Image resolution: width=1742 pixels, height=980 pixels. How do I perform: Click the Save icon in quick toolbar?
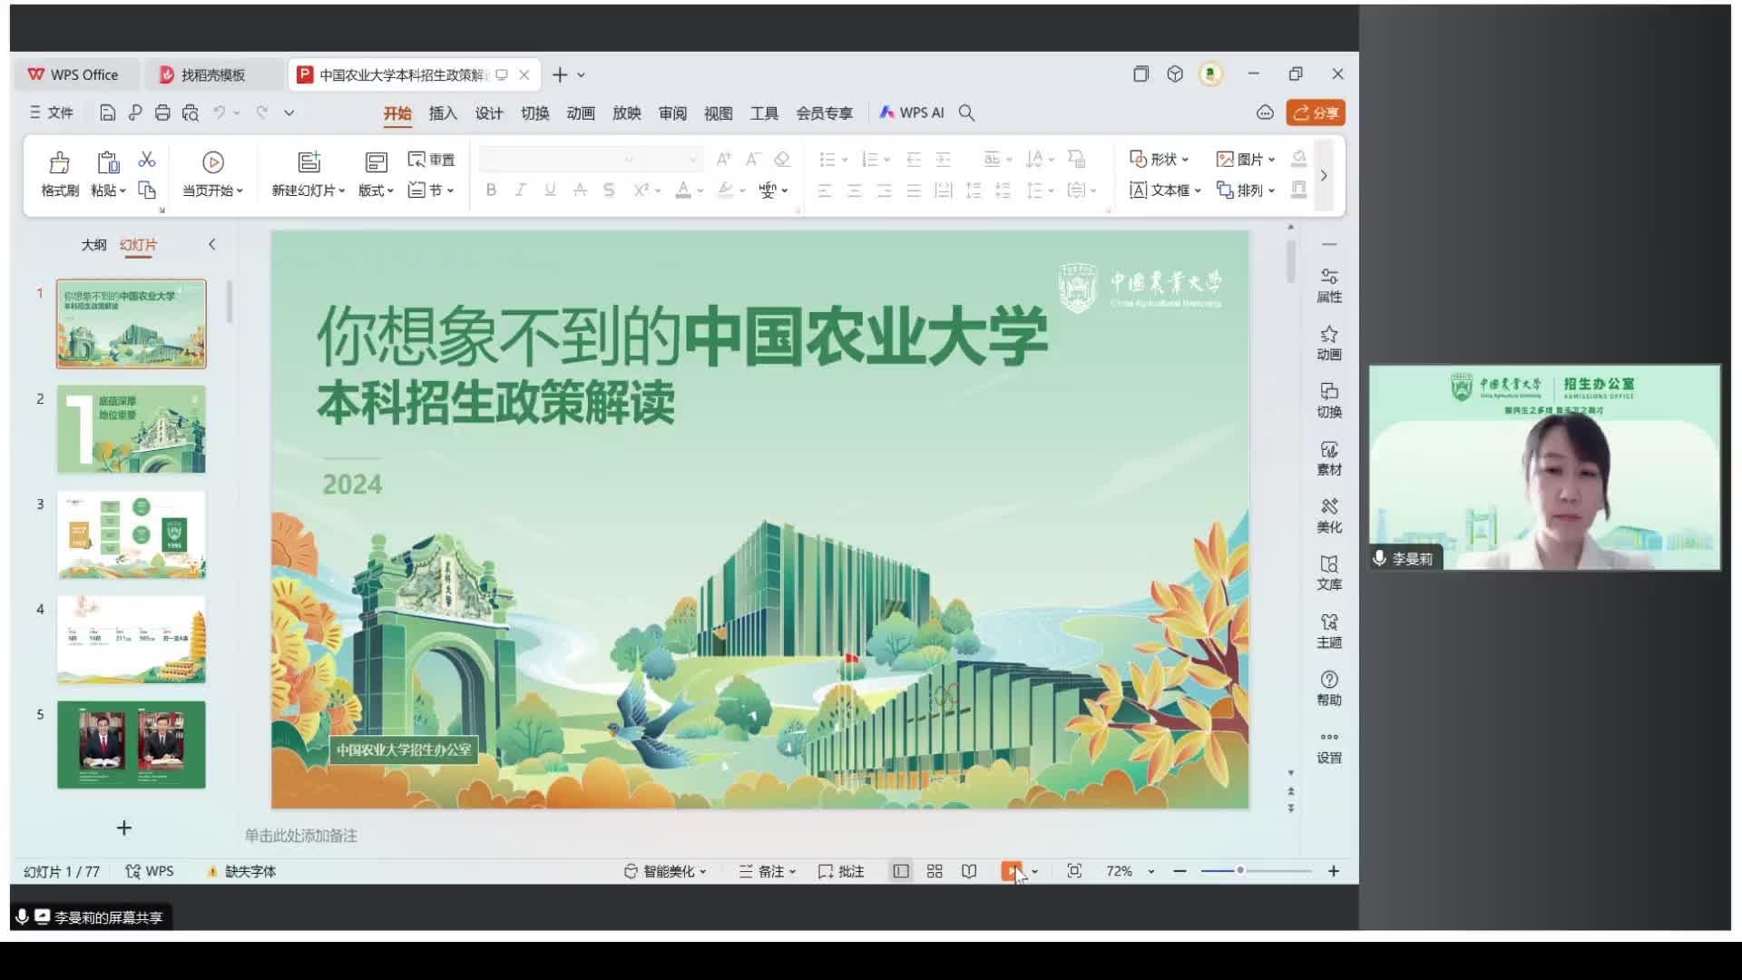click(x=107, y=113)
